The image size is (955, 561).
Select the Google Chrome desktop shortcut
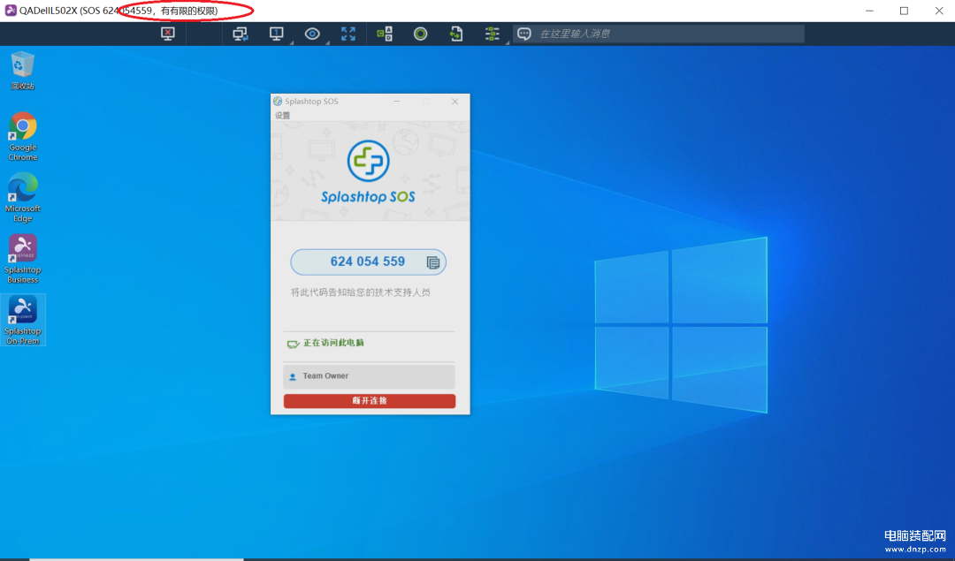coord(22,137)
